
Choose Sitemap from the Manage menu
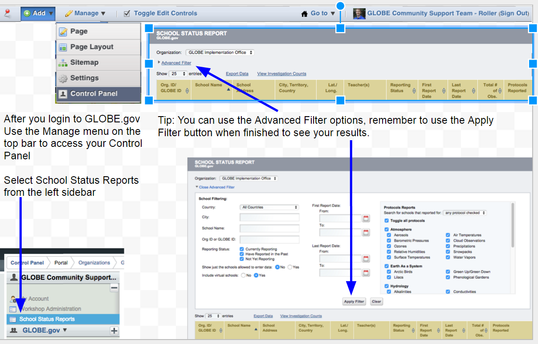[x=98, y=62]
